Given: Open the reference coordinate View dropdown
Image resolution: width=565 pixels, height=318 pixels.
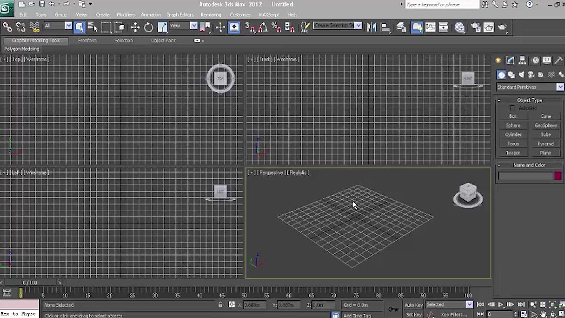Looking at the screenshot, I should (194, 26).
